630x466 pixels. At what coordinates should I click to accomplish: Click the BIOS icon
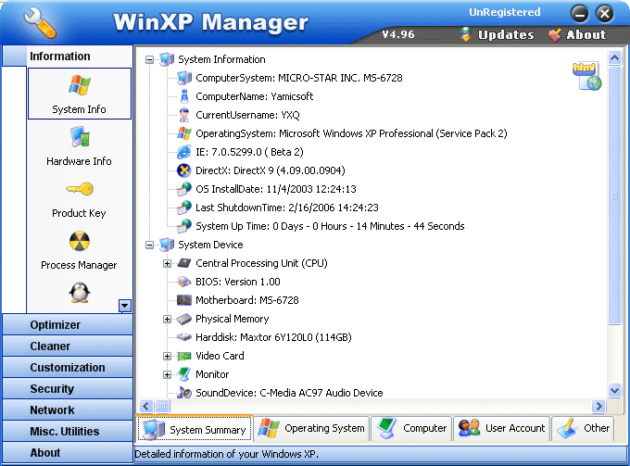(x=184, y=282)
